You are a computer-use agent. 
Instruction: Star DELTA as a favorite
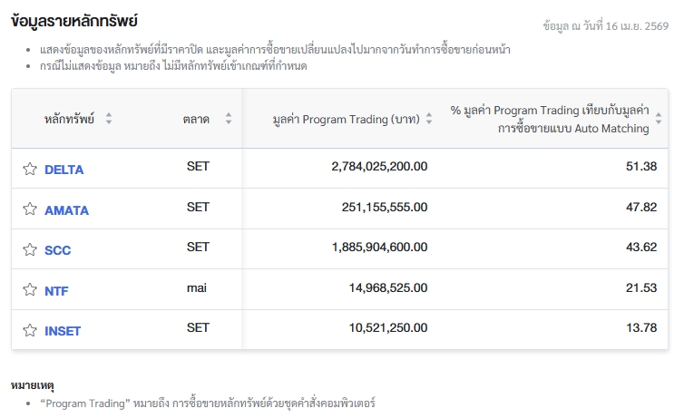coord(30,169)
